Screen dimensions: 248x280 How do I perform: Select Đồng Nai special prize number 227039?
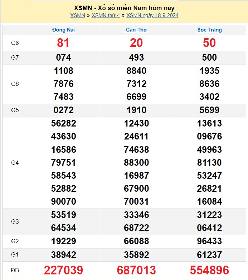coord(63,270)
